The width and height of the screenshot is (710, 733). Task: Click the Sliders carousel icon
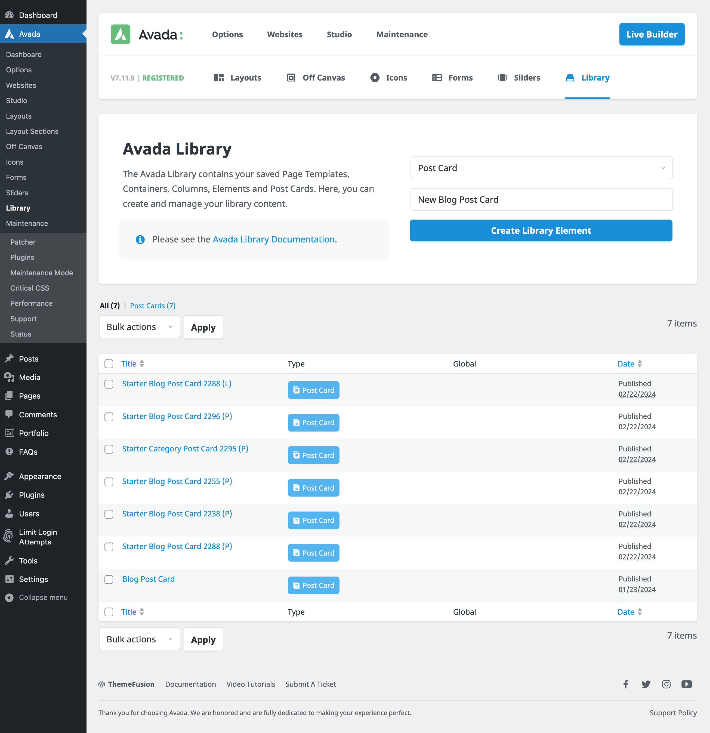click(502, 78)
